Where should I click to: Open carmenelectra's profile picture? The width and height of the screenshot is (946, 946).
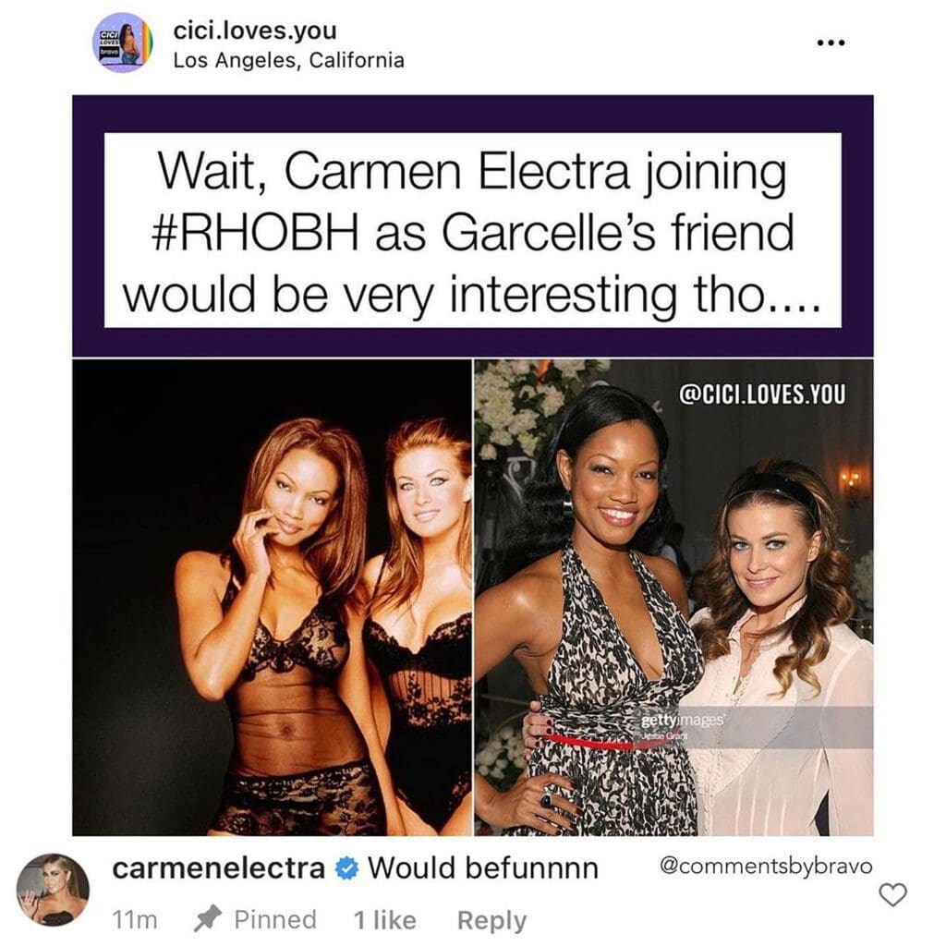[53, 890]
